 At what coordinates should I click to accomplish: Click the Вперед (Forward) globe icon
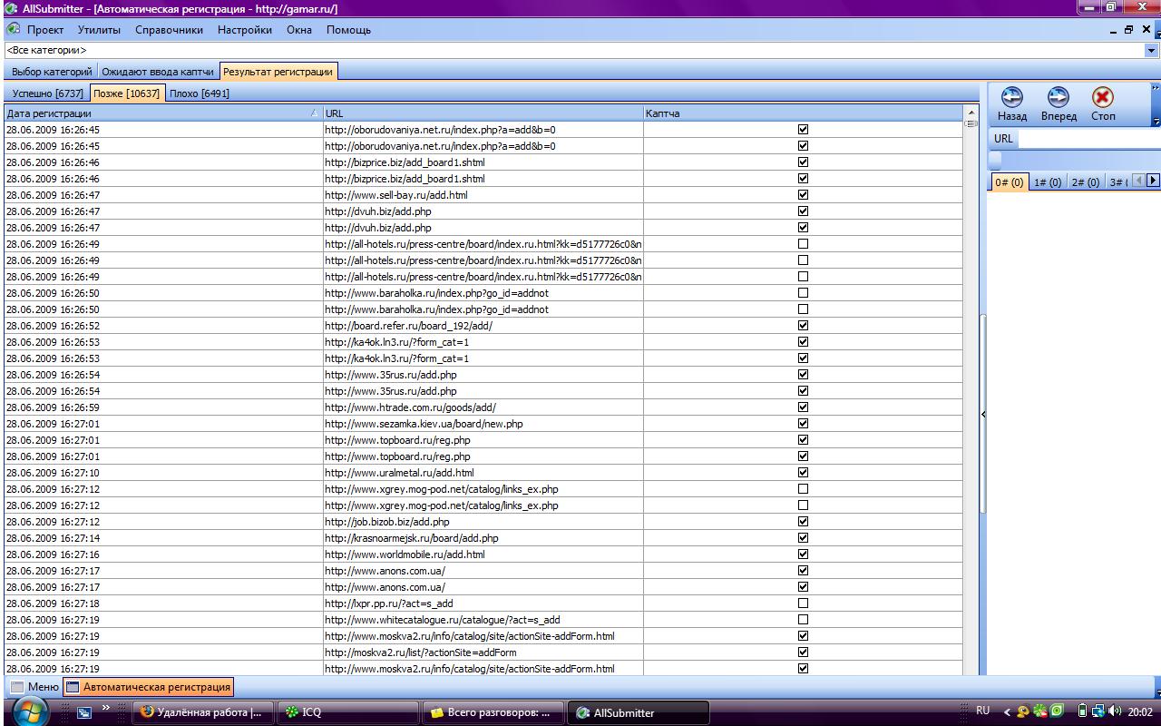click(1058, 98)
